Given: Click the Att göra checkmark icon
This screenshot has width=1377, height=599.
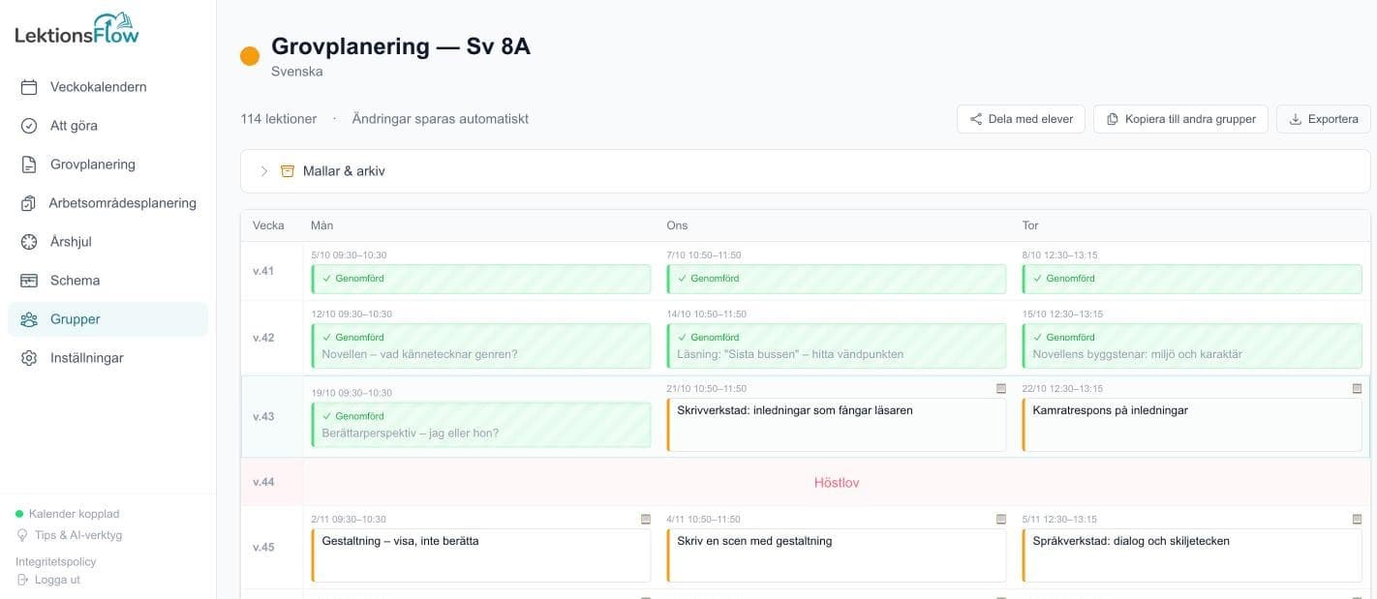Looking at the screenshot, I should [29, 126].
